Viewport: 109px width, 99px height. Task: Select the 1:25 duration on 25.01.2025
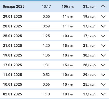point(46,36)
